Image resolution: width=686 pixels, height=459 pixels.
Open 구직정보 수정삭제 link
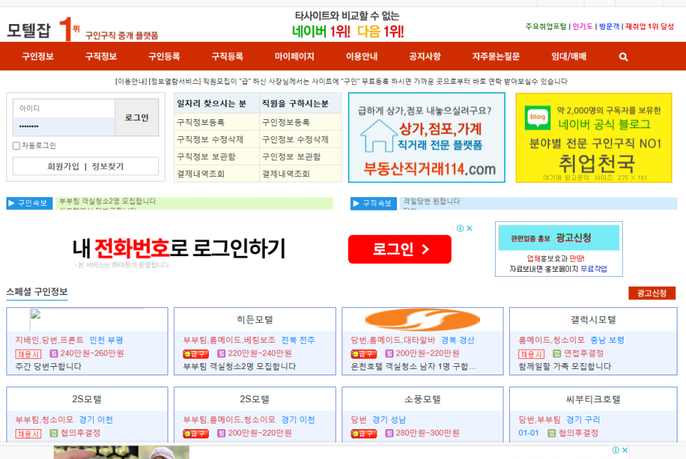pyautogui.click(x=210, y=140)
